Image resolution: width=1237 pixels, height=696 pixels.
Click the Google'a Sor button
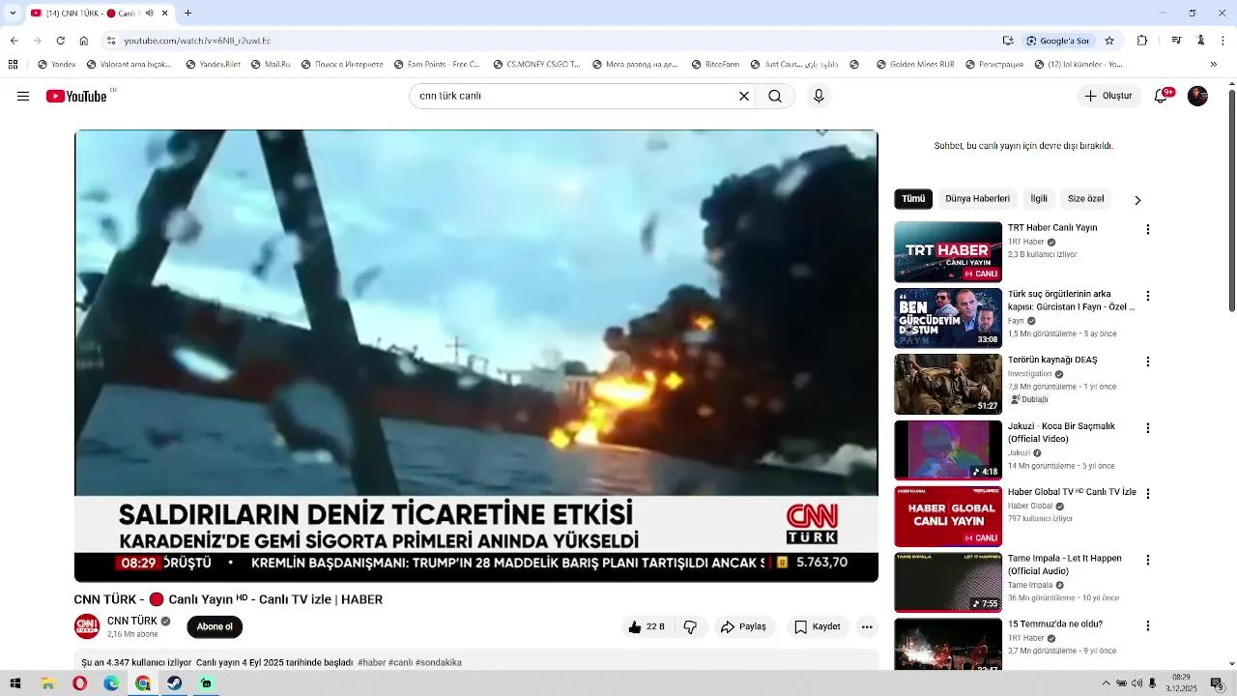[1059, 41]
